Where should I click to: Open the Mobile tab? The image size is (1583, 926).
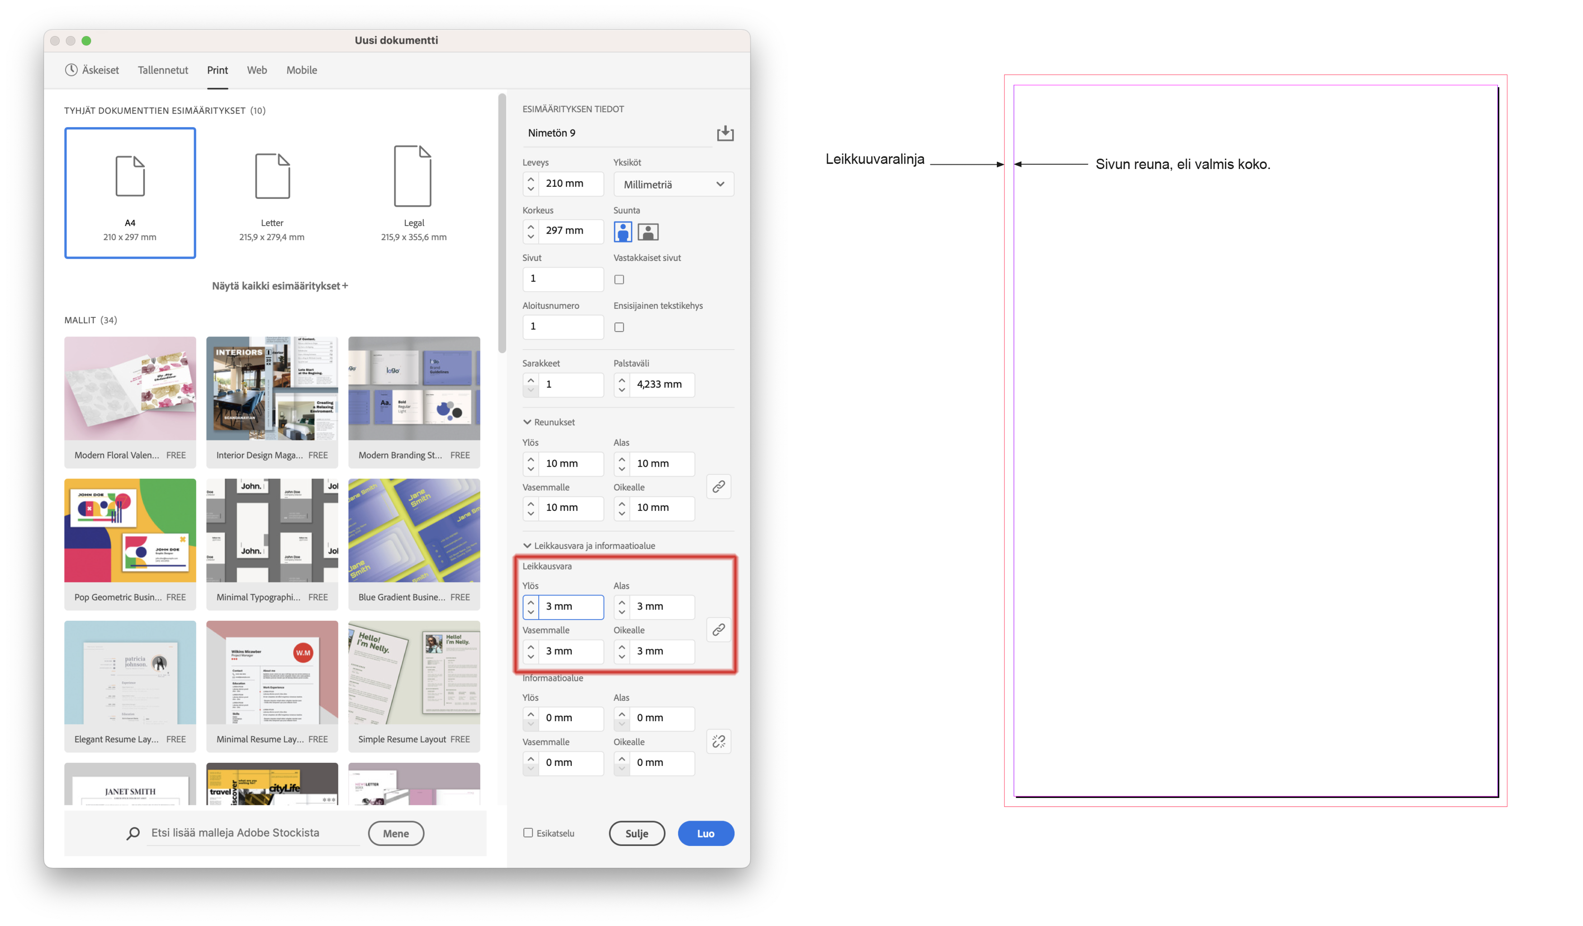coord(301,70)
